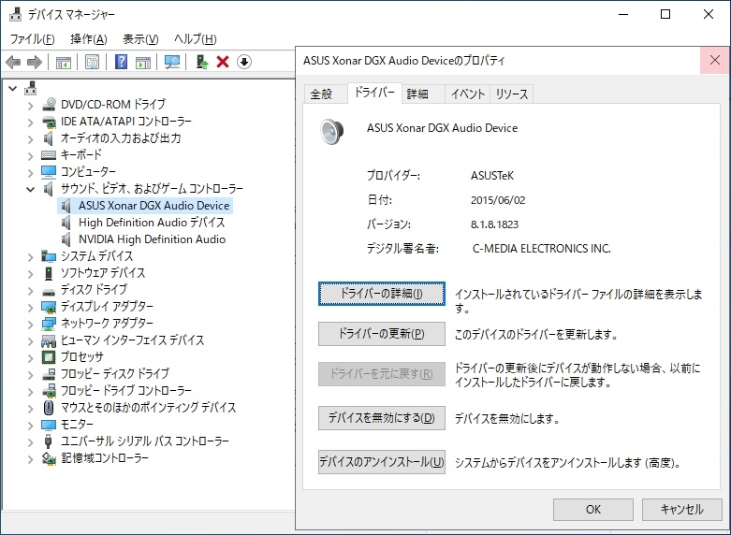Expand フロッピー ディスク ドライブ category
Viewport: 731px width, 535px height.
tap(31, 375)
